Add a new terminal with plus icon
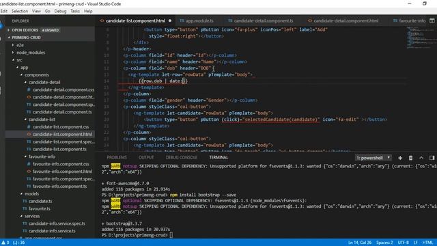The height and width of the screenshot is (246, 437). (400, 158)
